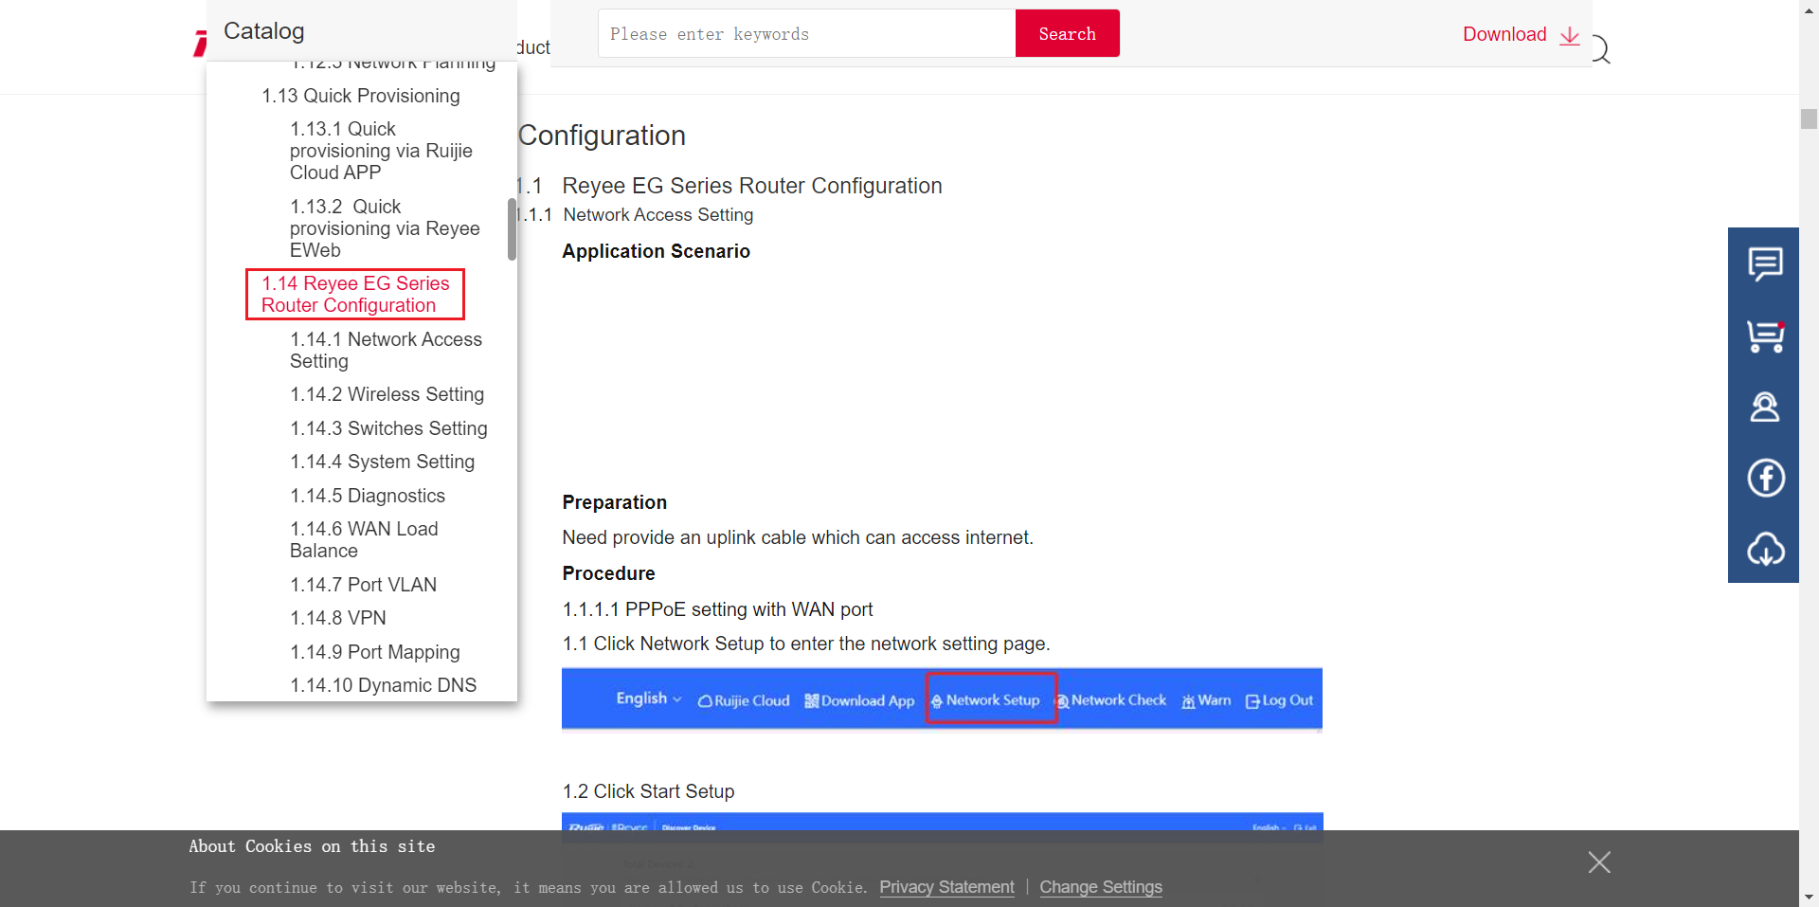Click the '1.2 Click Start Setup' text
This screenshot has height=907, width=1819.
648,791
